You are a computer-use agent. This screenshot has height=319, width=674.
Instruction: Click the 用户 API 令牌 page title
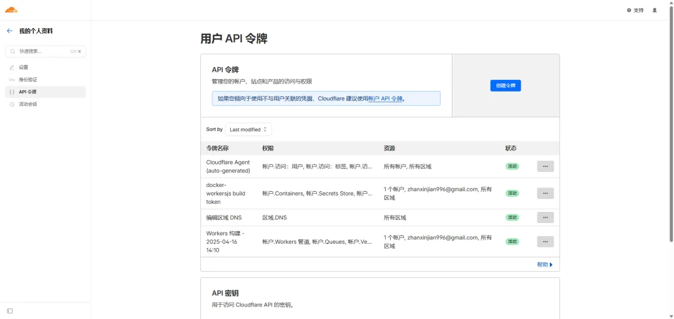[x=234, y=39]
